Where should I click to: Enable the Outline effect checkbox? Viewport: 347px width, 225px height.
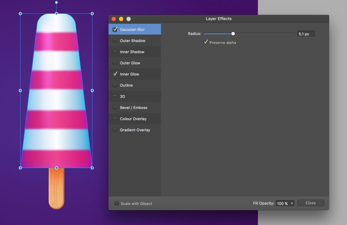115,85
